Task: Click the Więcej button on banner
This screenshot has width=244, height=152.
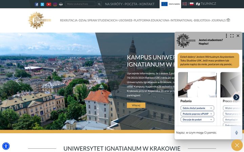Action: (136, 105)
